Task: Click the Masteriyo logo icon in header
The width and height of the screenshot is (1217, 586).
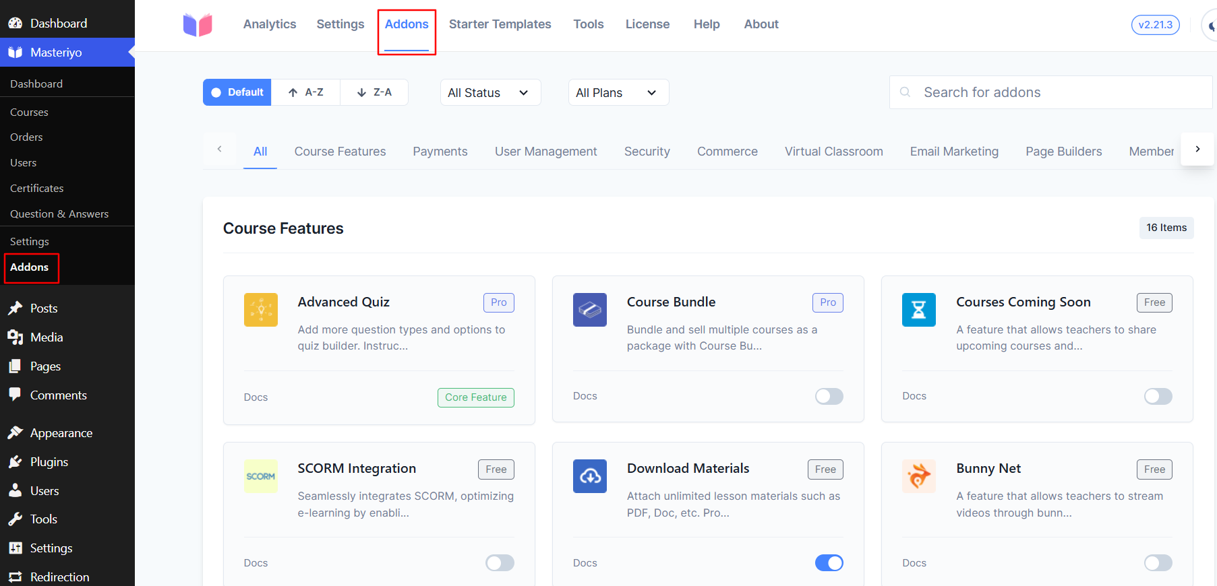Action: (x=198, y=25)
